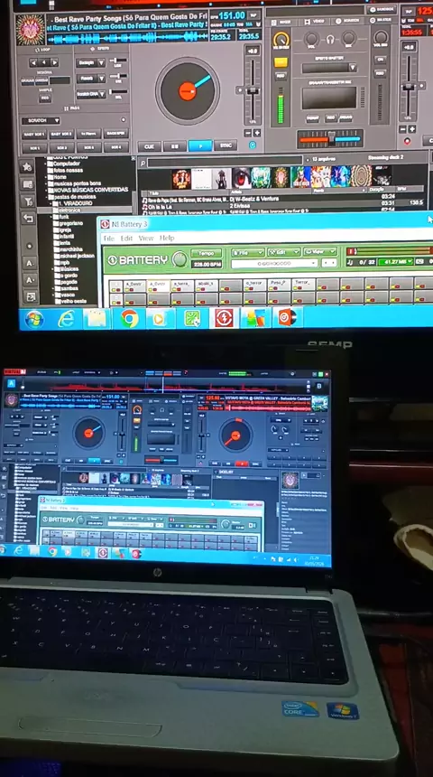Open Battery kit name dropdown on external monitor
The width and height of the screenshot is (433, 777).
[275, 264]
